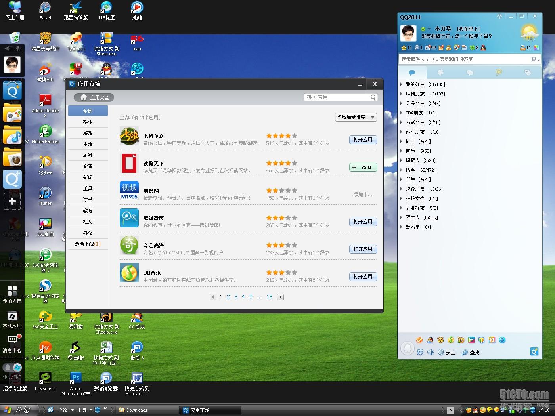Open QQ online status dropdown arrow
555x416 pixels.
point(429,29)
